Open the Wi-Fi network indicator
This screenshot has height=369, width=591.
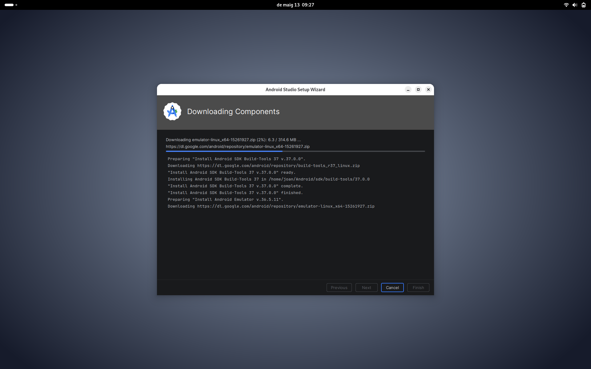click(566, 5)
